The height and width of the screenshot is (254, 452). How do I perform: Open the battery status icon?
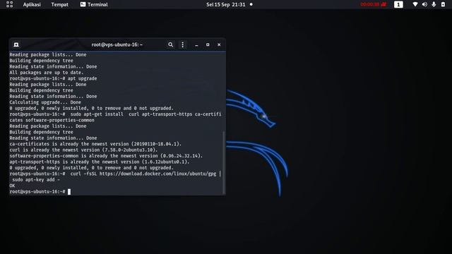coord(443,4)
